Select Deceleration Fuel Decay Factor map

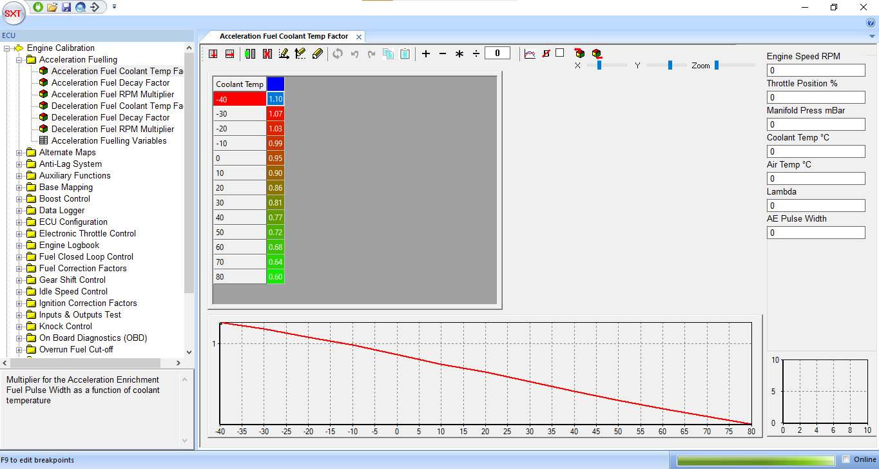pos(110,118)
